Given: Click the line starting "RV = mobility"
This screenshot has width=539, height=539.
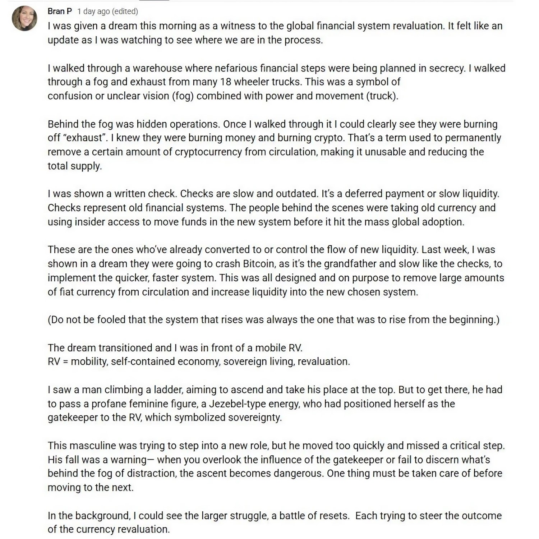Looking at the screenshot, I should tap(199, 361).
